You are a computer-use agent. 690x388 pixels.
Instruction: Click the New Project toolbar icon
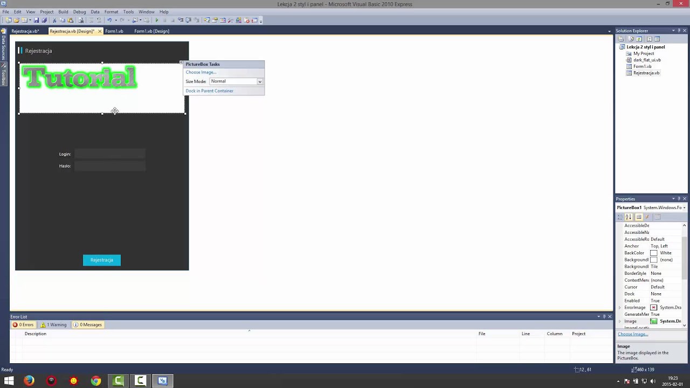coord(9,20)
